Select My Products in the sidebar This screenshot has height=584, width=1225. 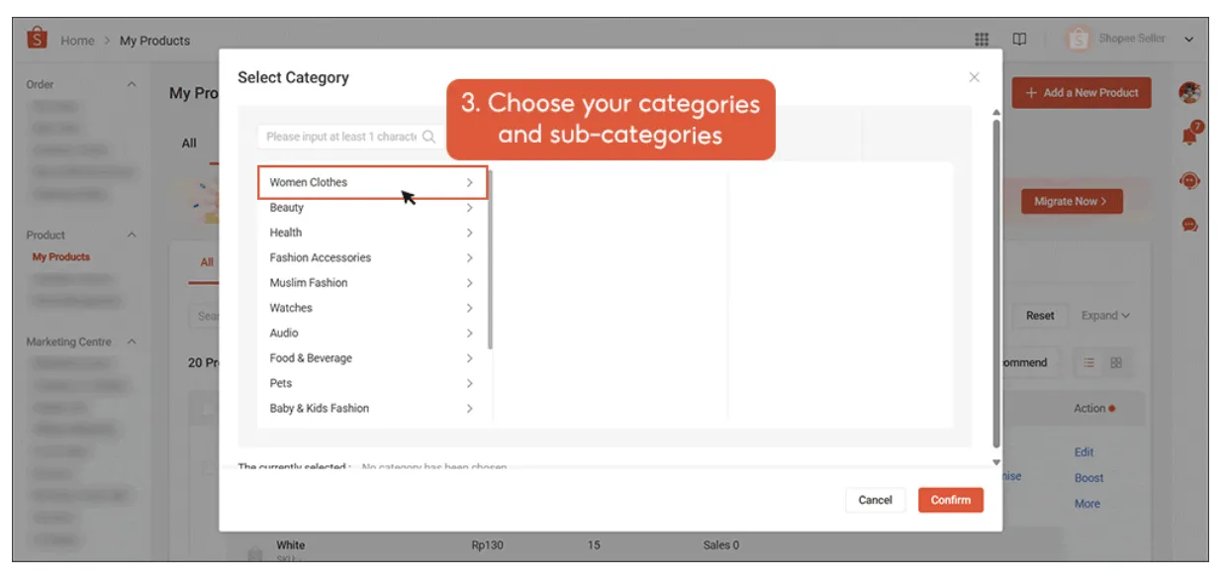pyautogui.click(x=61, y=257)
